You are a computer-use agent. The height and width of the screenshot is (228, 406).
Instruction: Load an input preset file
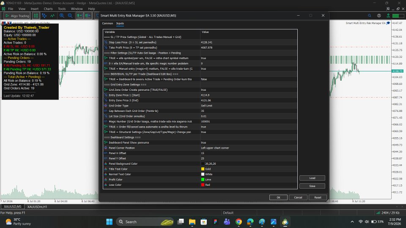312,178
